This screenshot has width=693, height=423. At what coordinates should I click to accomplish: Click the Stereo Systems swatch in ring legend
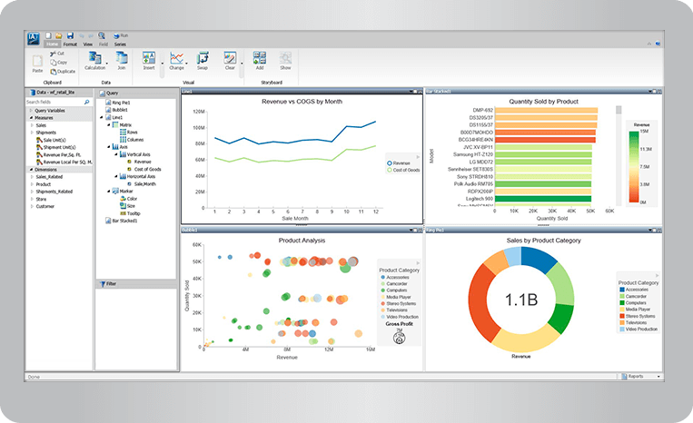[x=622, y=316]
